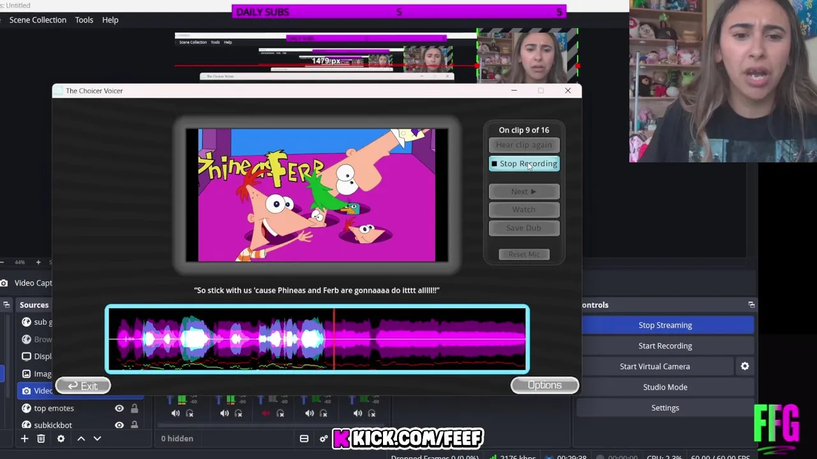
Task: Move selected source down
Action: pos(97,439)
